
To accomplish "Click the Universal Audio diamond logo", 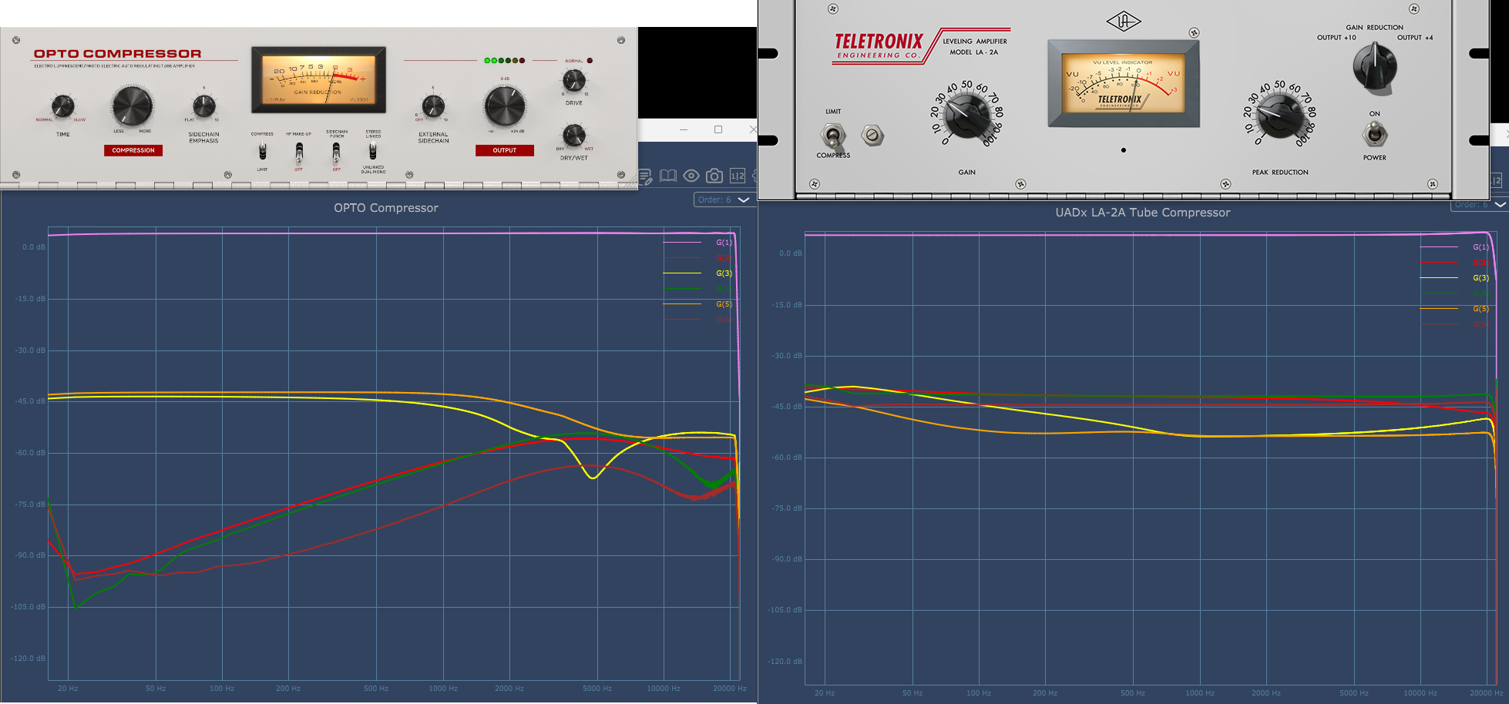I will tap(1124, 22).
